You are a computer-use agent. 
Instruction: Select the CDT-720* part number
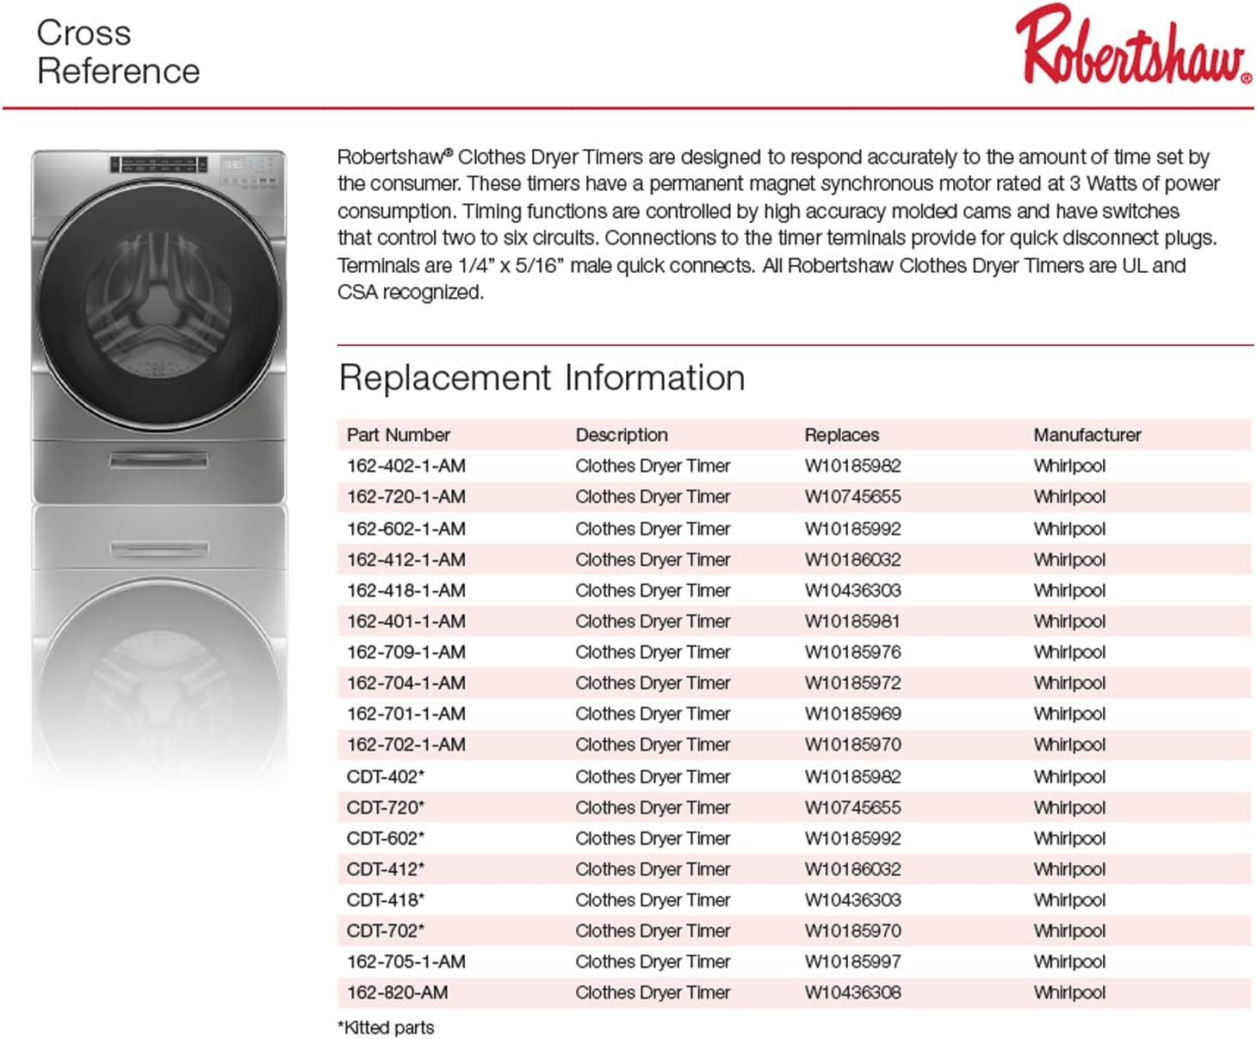pyautogui.click(x=386, y=807)
